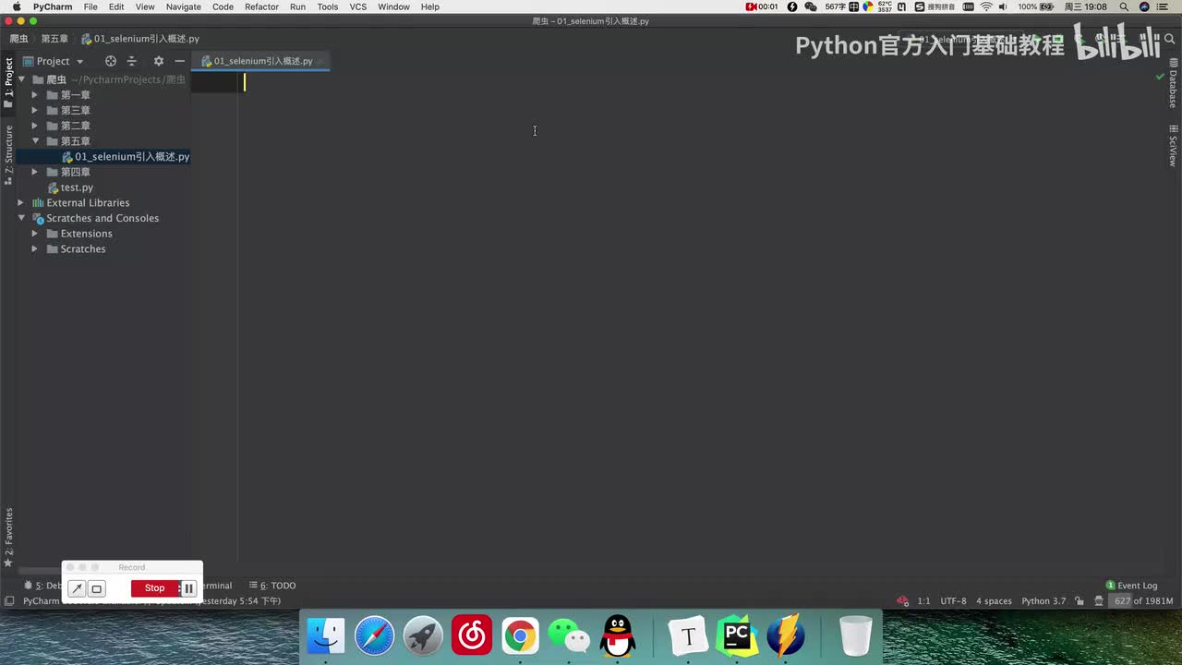This screenshot has height=665, width=1182.
Task: Open QQ penguin app from the Dock
Action: [x=617, y=636]
